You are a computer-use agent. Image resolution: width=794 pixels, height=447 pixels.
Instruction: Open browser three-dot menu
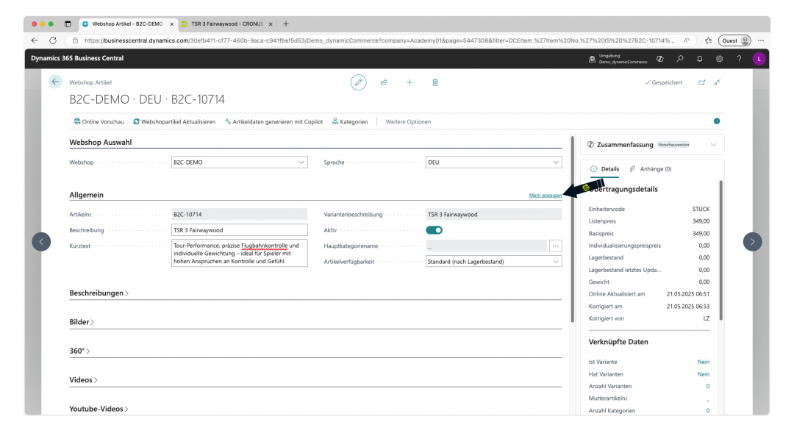click(761, 40)
